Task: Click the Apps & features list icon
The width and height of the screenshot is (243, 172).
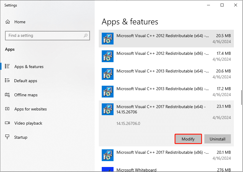Action: click(x=7, y=66)
